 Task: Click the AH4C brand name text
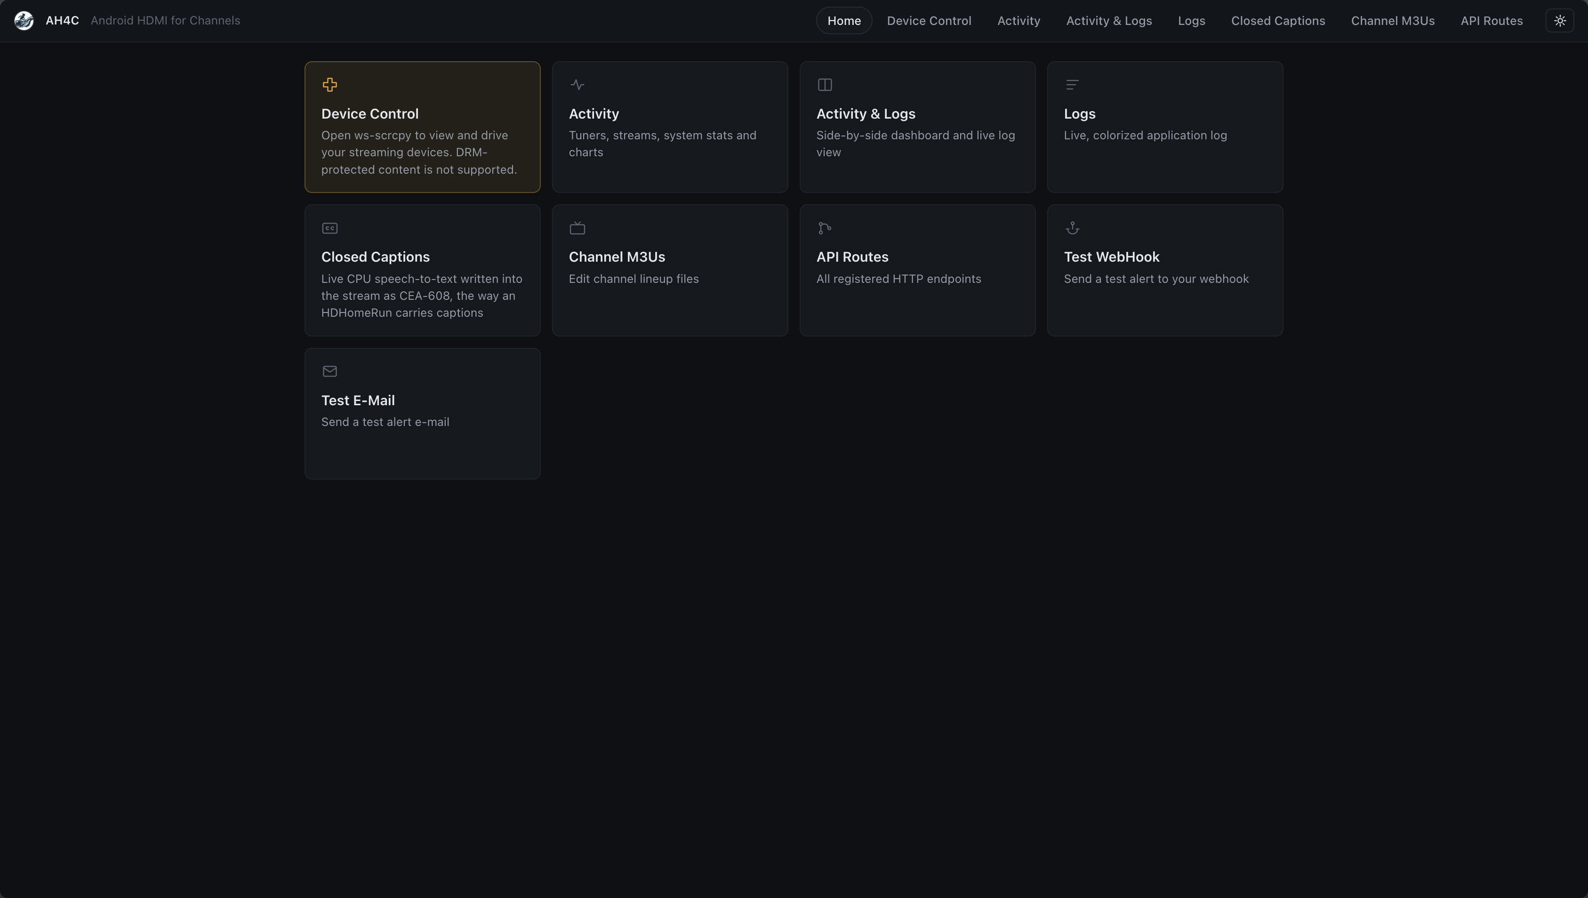62,20
